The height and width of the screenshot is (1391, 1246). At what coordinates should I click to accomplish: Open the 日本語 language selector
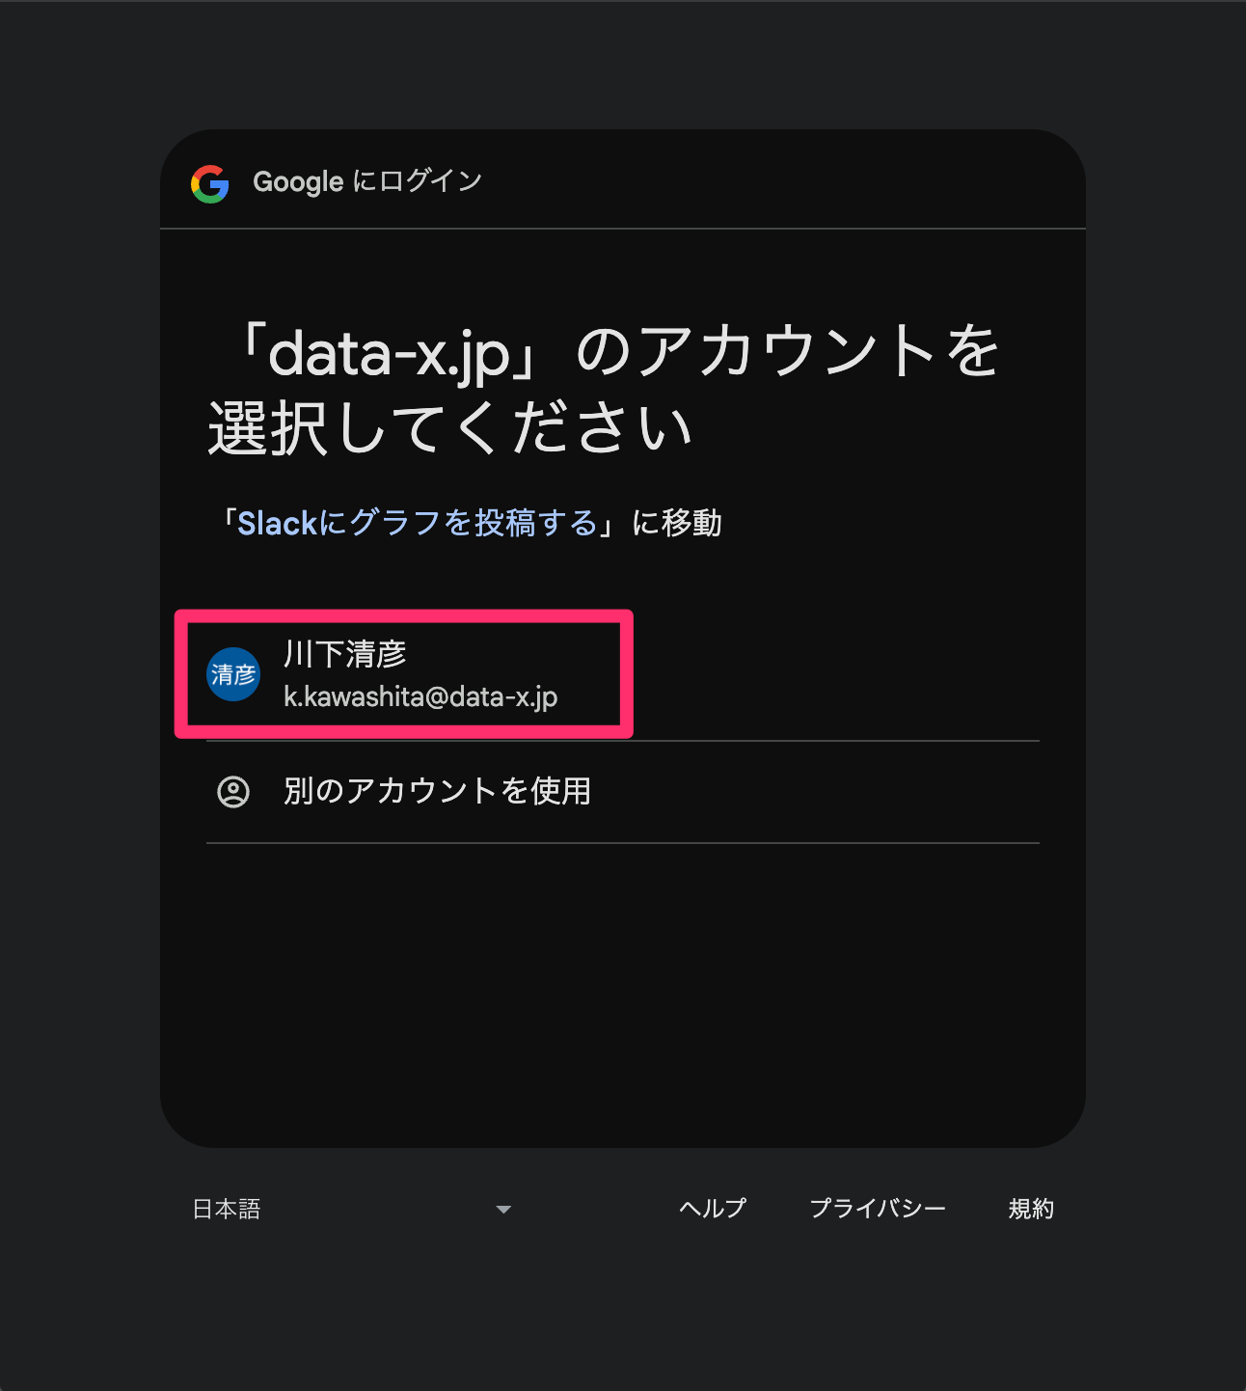point(352,1210)
